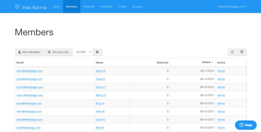Edit email chuck@feedpage.com
This screenshot has height=132, width=261.
[x=30, y=87]
